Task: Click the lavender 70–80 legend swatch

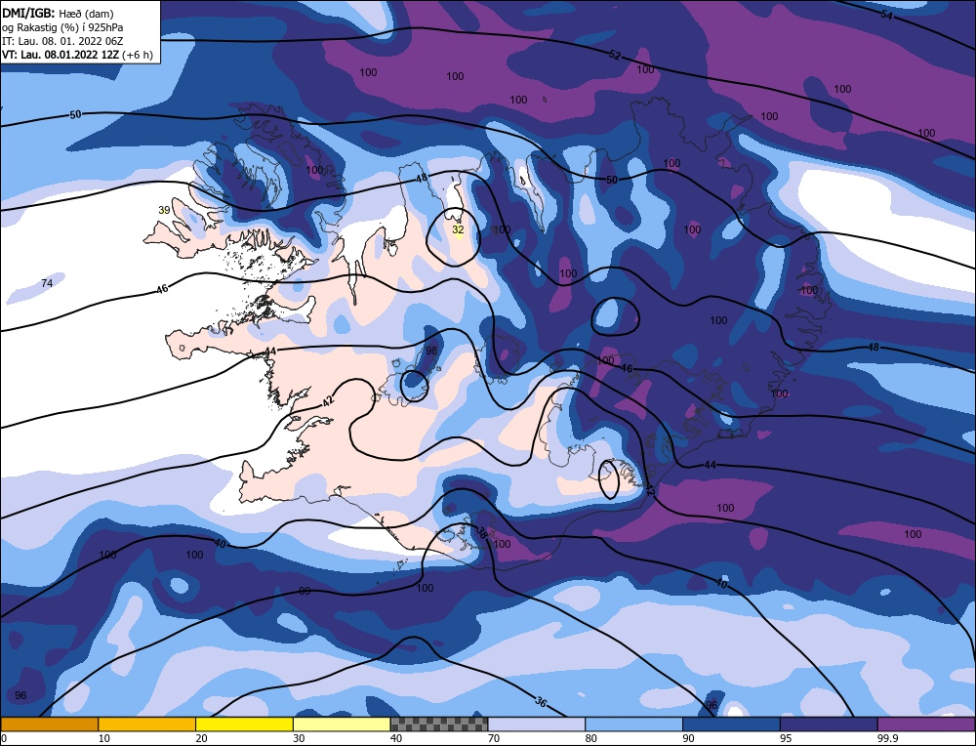Action: (537, 725)
